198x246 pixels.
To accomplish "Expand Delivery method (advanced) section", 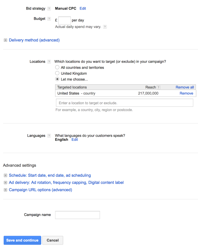I will [x=5, y=40].
